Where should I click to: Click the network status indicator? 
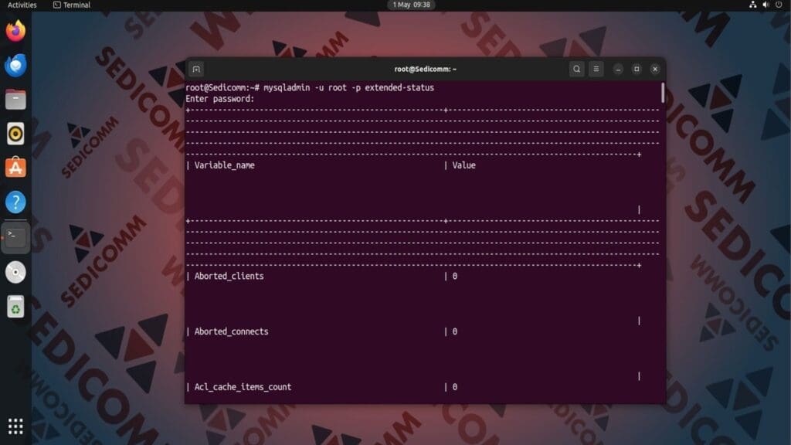pyautogui.click(x=752, y=5)
